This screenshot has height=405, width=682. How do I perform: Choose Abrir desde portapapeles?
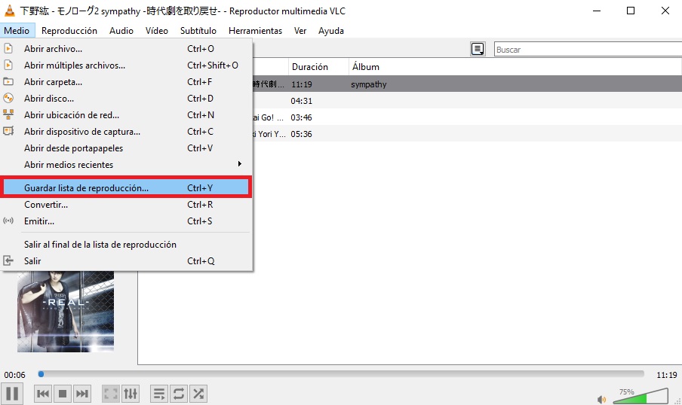[126, 148]
